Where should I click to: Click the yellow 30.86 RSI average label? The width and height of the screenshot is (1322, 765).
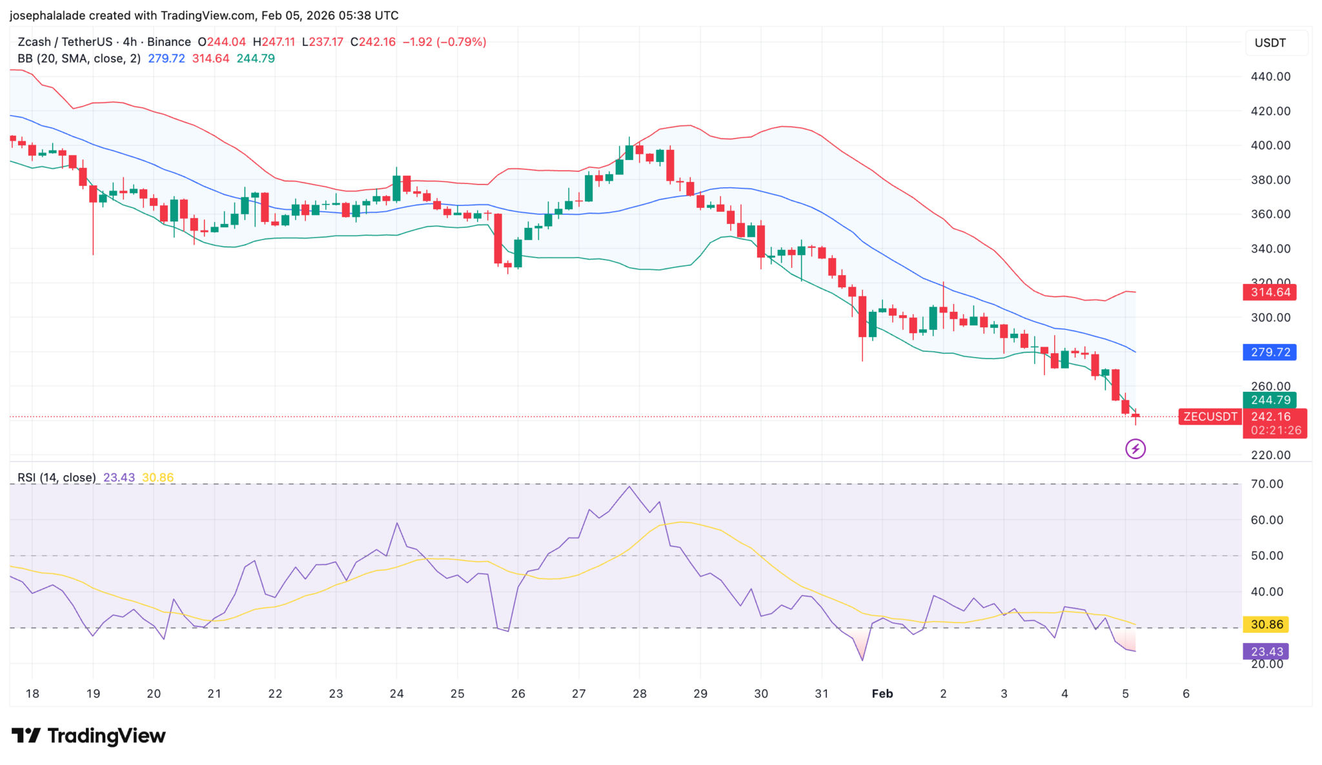[x=1266, y=624]
